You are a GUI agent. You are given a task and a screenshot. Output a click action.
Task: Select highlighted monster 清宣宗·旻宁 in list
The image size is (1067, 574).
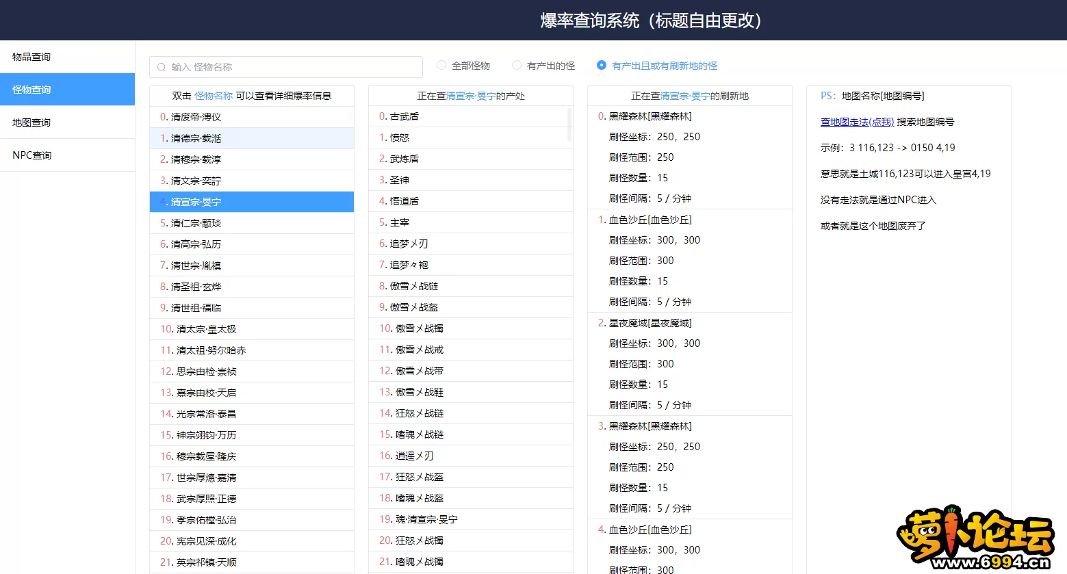pyautogui.click(x=252, y=202)
